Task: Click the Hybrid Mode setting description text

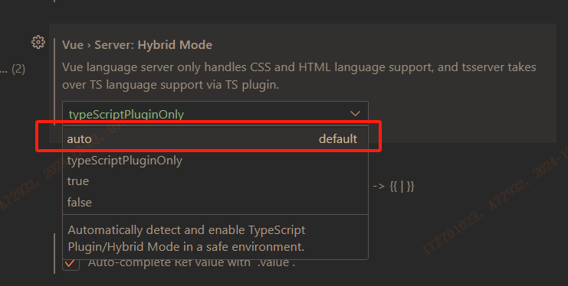Action: 299,76
